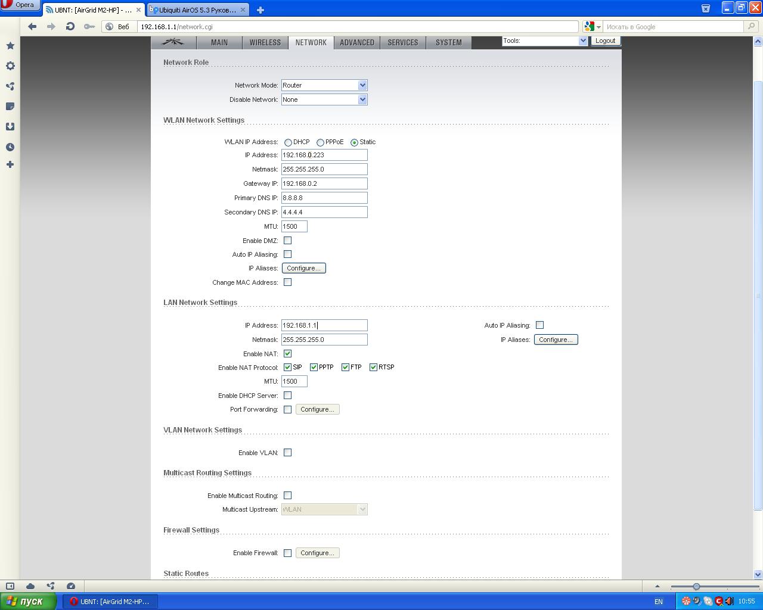Open Opera Unite icon in status bar
Image resolution: width=763 pixels, height=610 pixels.
pos(51,586)
